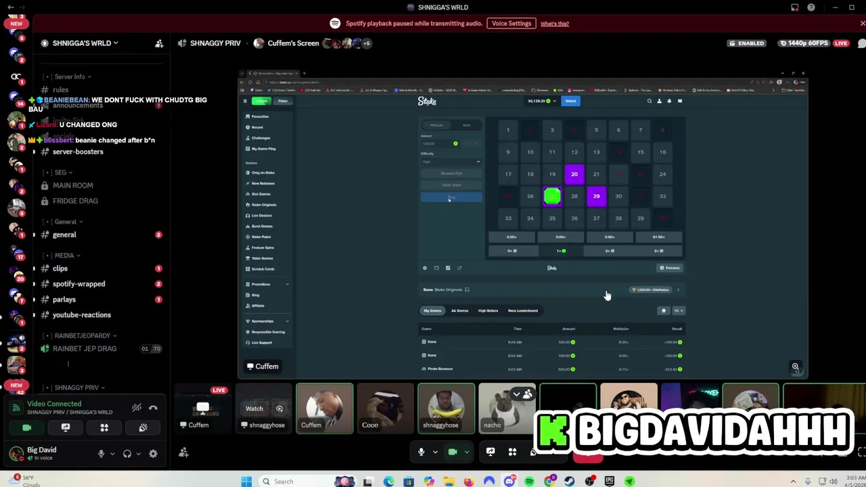Open Spotify from the taskbar

(x=529, y=482)
